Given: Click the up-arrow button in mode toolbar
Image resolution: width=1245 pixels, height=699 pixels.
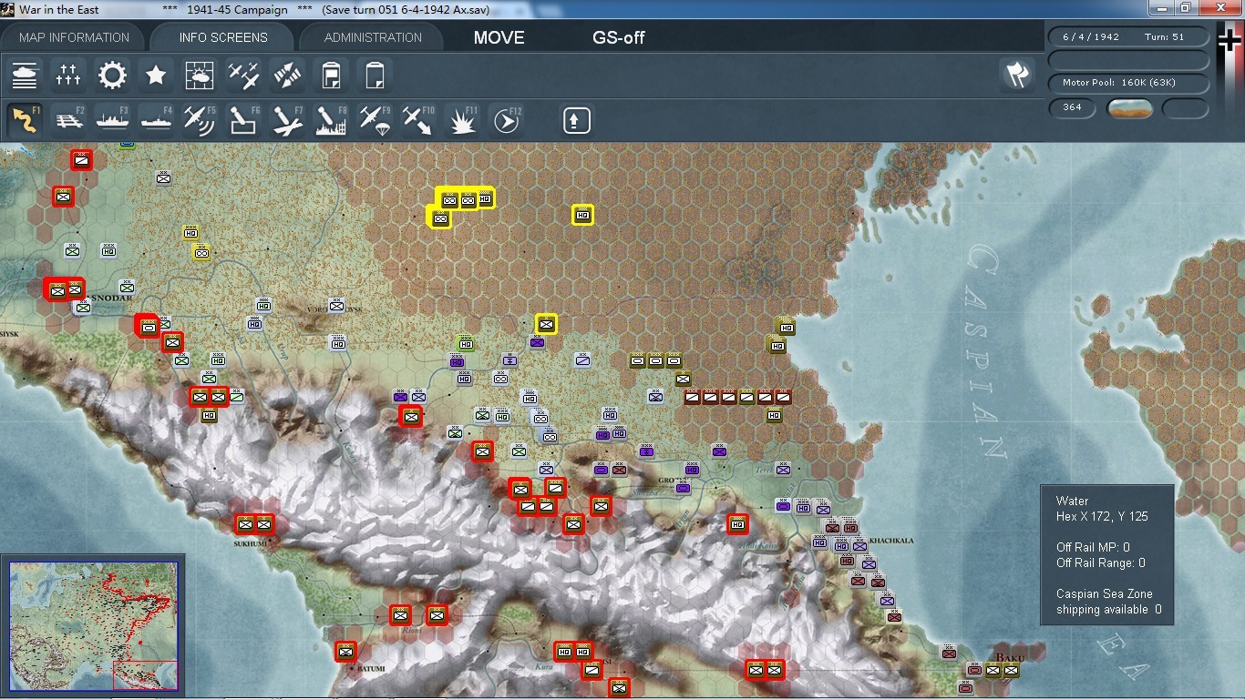Looking at the screenshot, I should click(x=576, y=120).
